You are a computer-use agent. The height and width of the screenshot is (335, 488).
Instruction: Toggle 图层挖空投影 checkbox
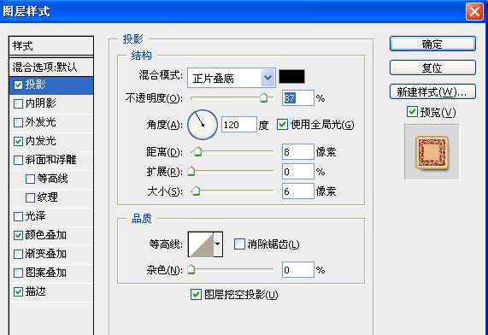coord(196,294)
